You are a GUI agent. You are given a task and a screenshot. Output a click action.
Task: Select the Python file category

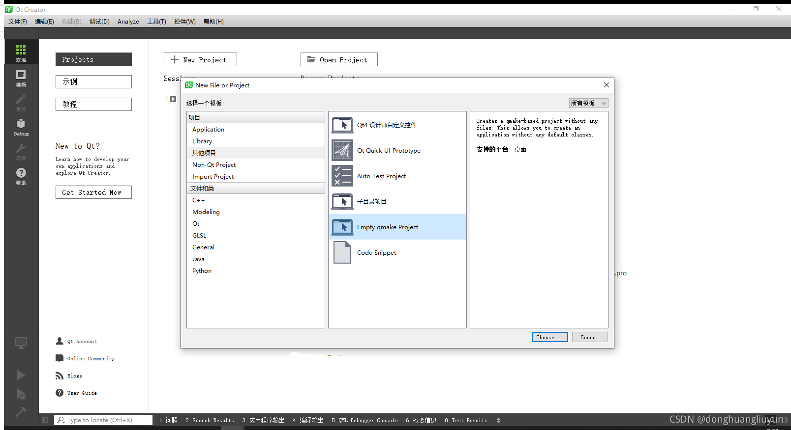(x=256, y=271)
